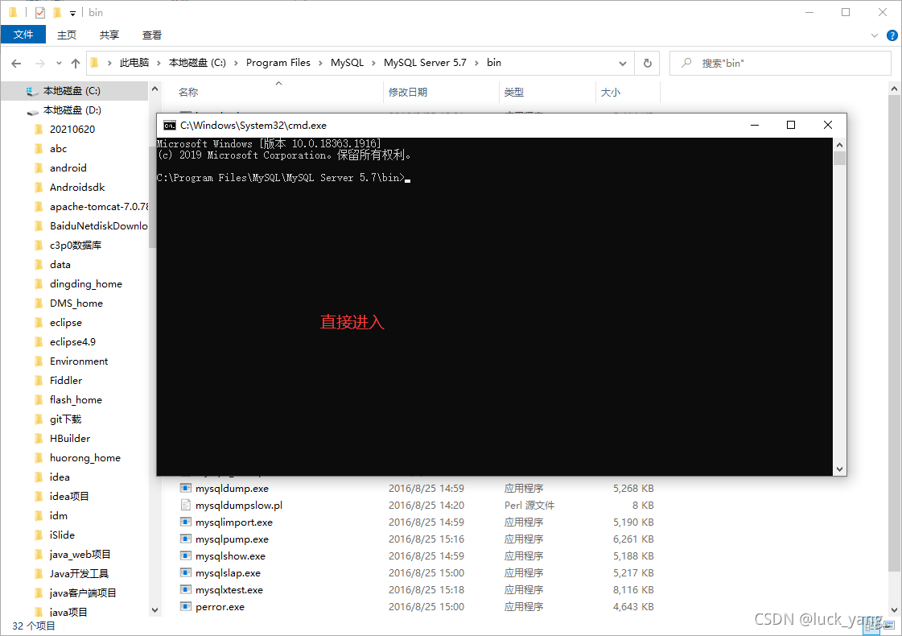This screenshot has width=902, height=636.
Task: Sort files by 修改日期 column
Action: click(408, 92)
